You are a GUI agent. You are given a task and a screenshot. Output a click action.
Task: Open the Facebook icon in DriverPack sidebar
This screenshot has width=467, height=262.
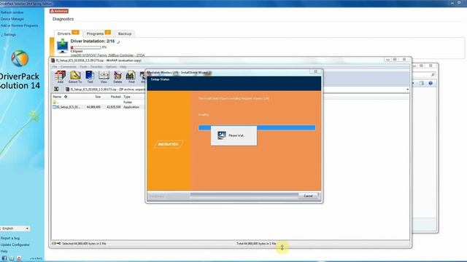(4, 258)
